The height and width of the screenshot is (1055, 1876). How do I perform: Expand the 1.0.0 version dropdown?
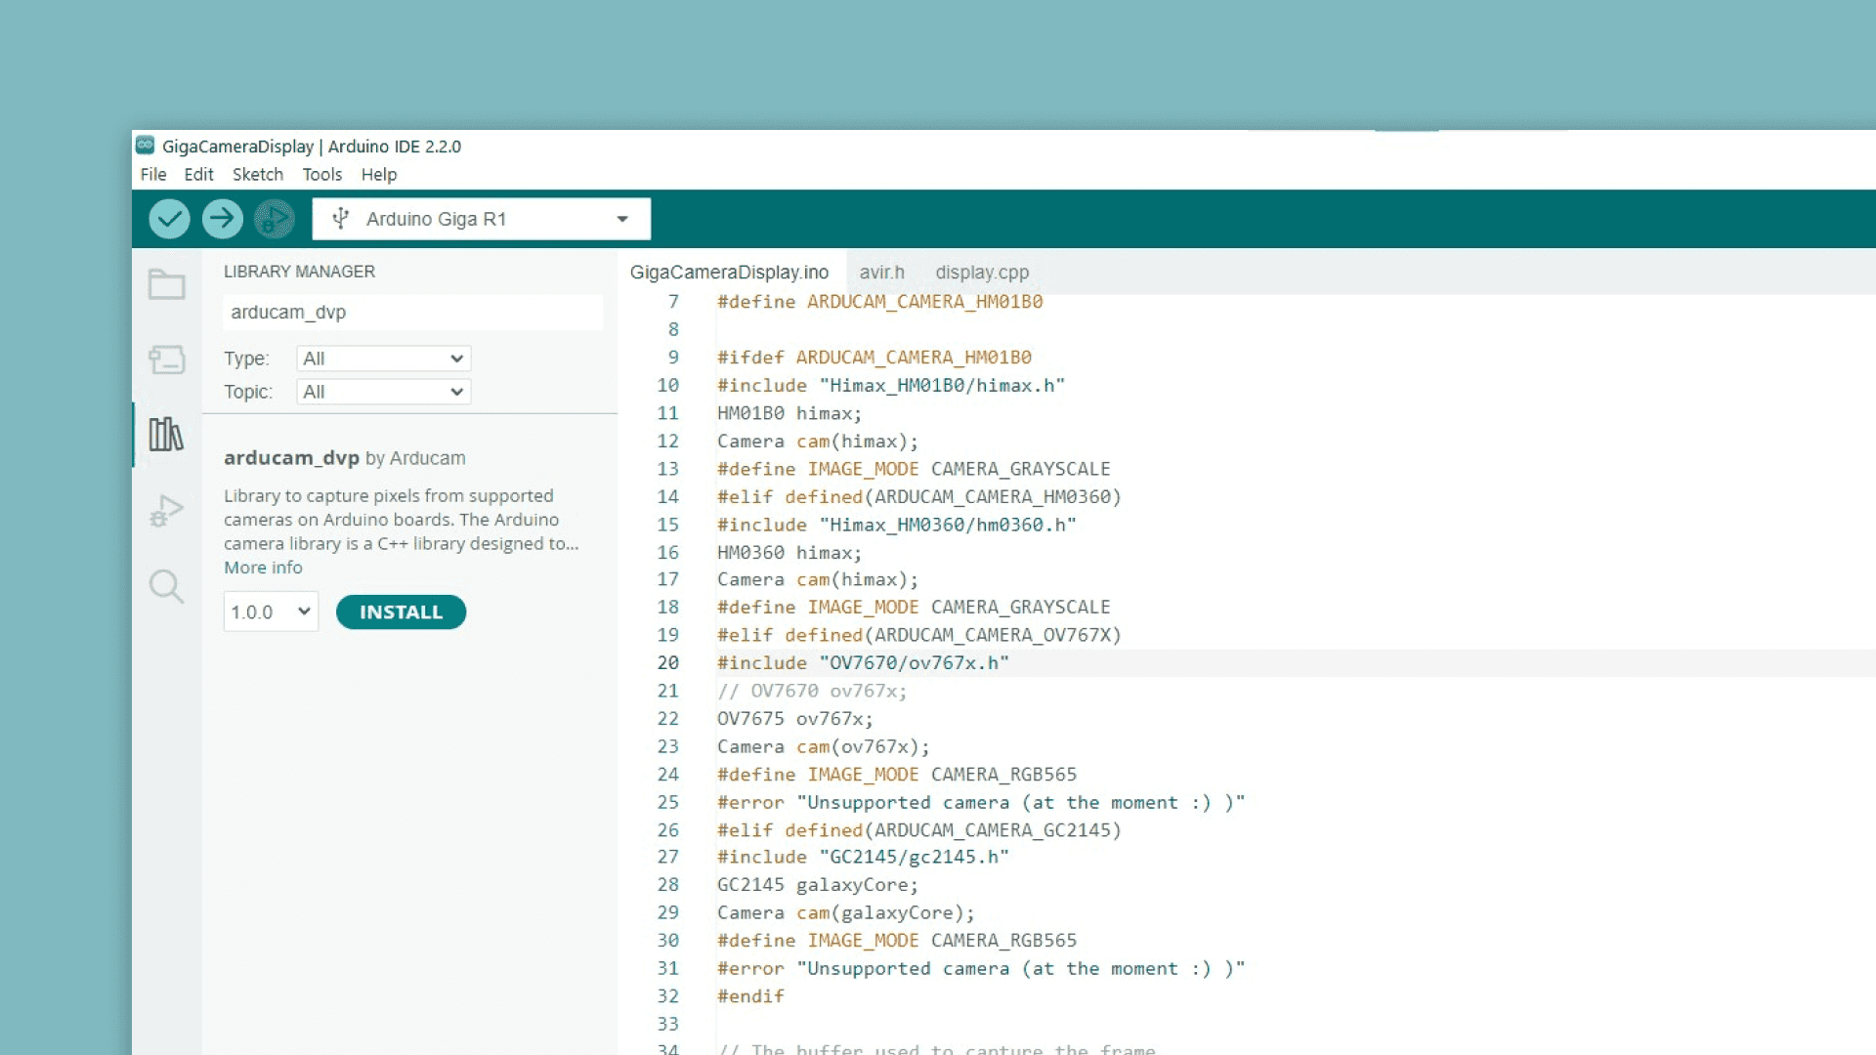coord(271,612)
